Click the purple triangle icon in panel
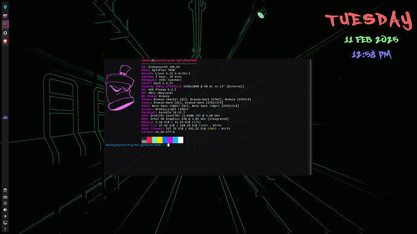417x234 pixels. pos(5,117)
